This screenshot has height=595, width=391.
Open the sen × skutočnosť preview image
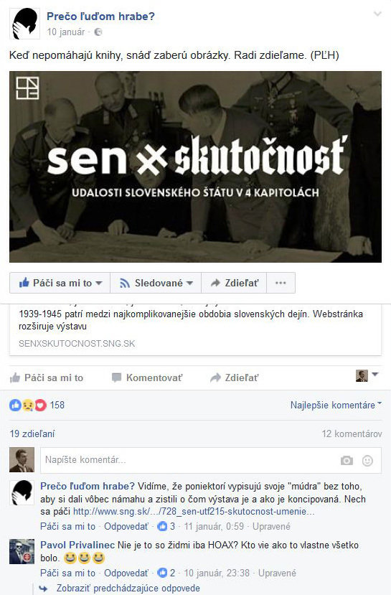(195, 167)
